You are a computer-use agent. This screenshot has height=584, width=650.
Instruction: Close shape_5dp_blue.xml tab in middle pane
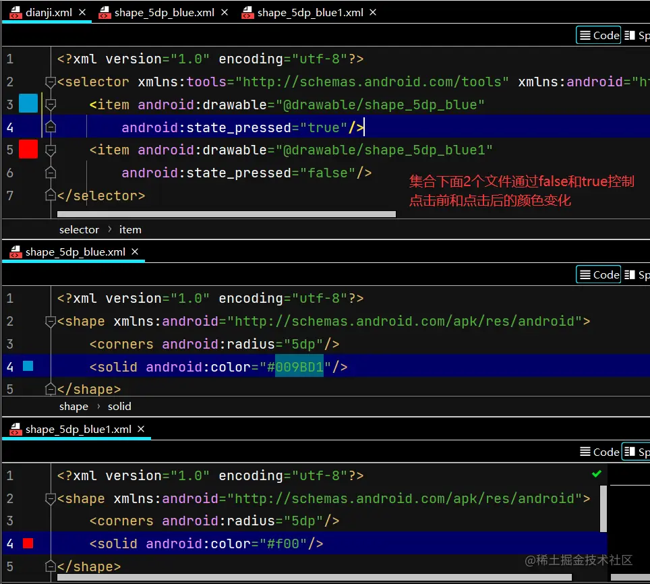tap(135, 252)
